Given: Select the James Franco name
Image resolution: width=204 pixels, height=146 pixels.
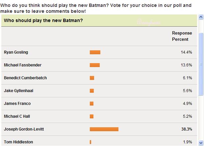Looking at the screenshot, I should (17, 104).
